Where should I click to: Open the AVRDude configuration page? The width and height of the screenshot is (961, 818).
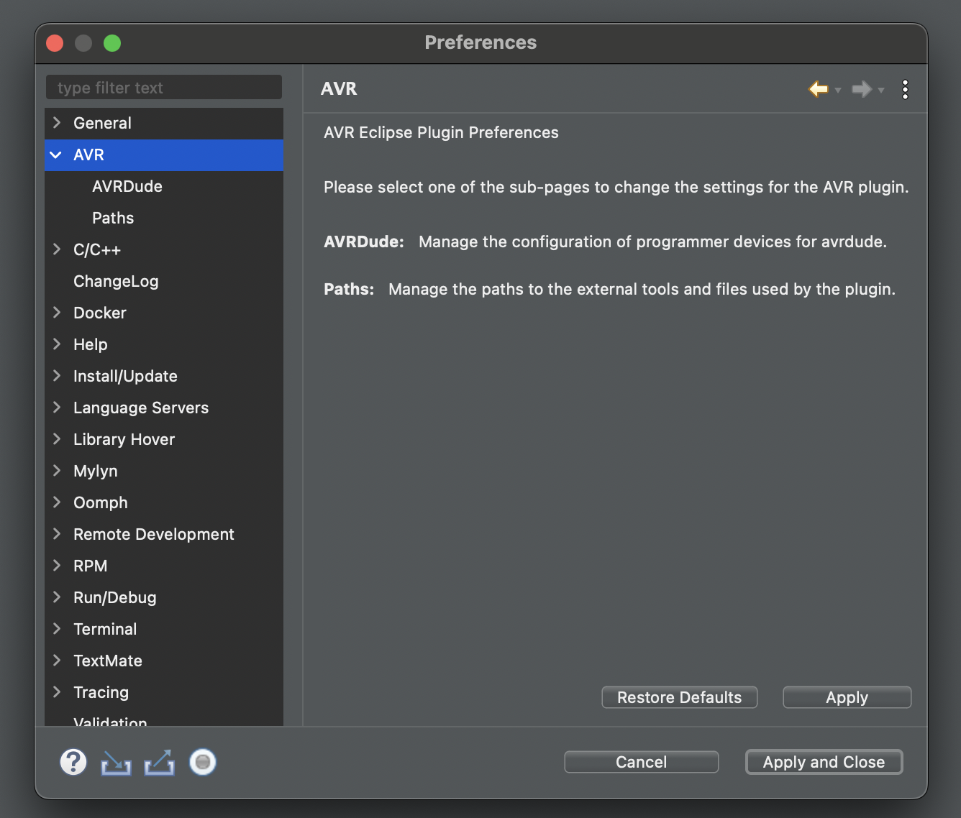click(127, 186)
